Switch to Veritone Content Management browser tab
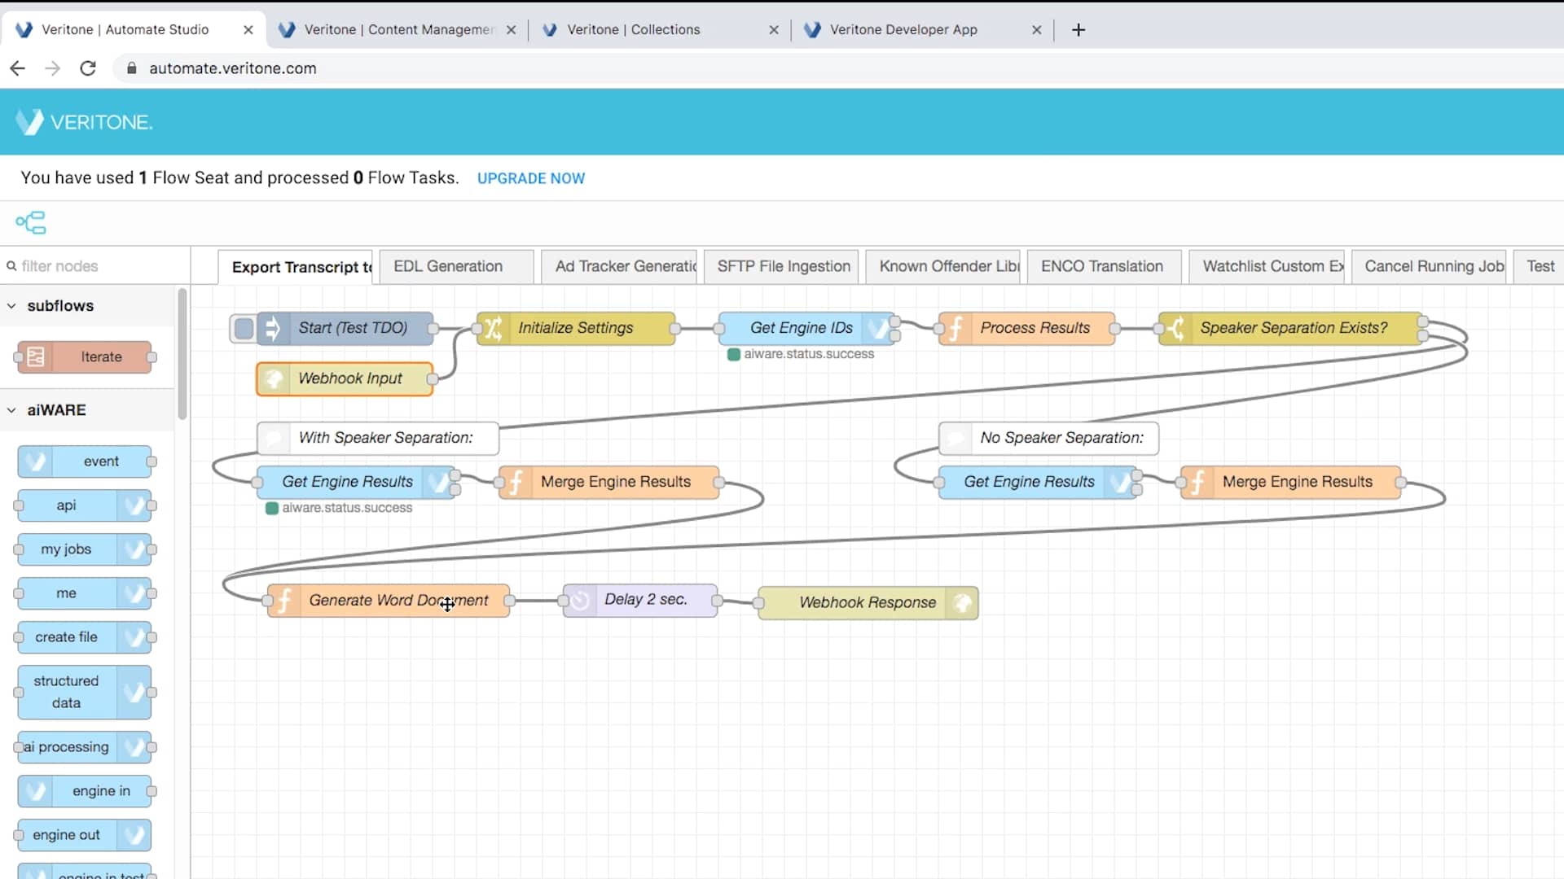The height and width of the screenshot is (879, 1564). 397,30
